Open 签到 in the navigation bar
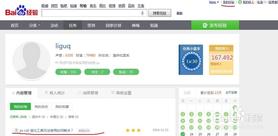This screenshot has height=136, width=278. [91, 25]
